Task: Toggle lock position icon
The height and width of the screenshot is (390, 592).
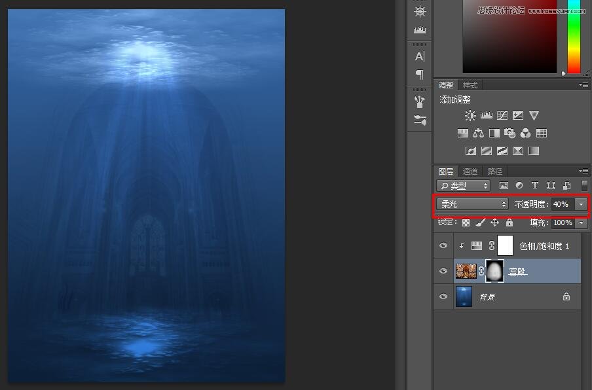Action: point(494,222)
